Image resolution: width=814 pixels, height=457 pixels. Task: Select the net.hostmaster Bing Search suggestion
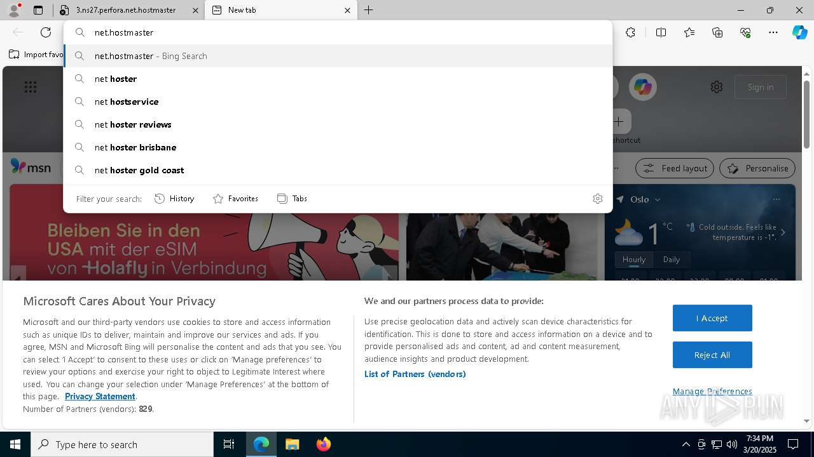(x=338, y=56)
